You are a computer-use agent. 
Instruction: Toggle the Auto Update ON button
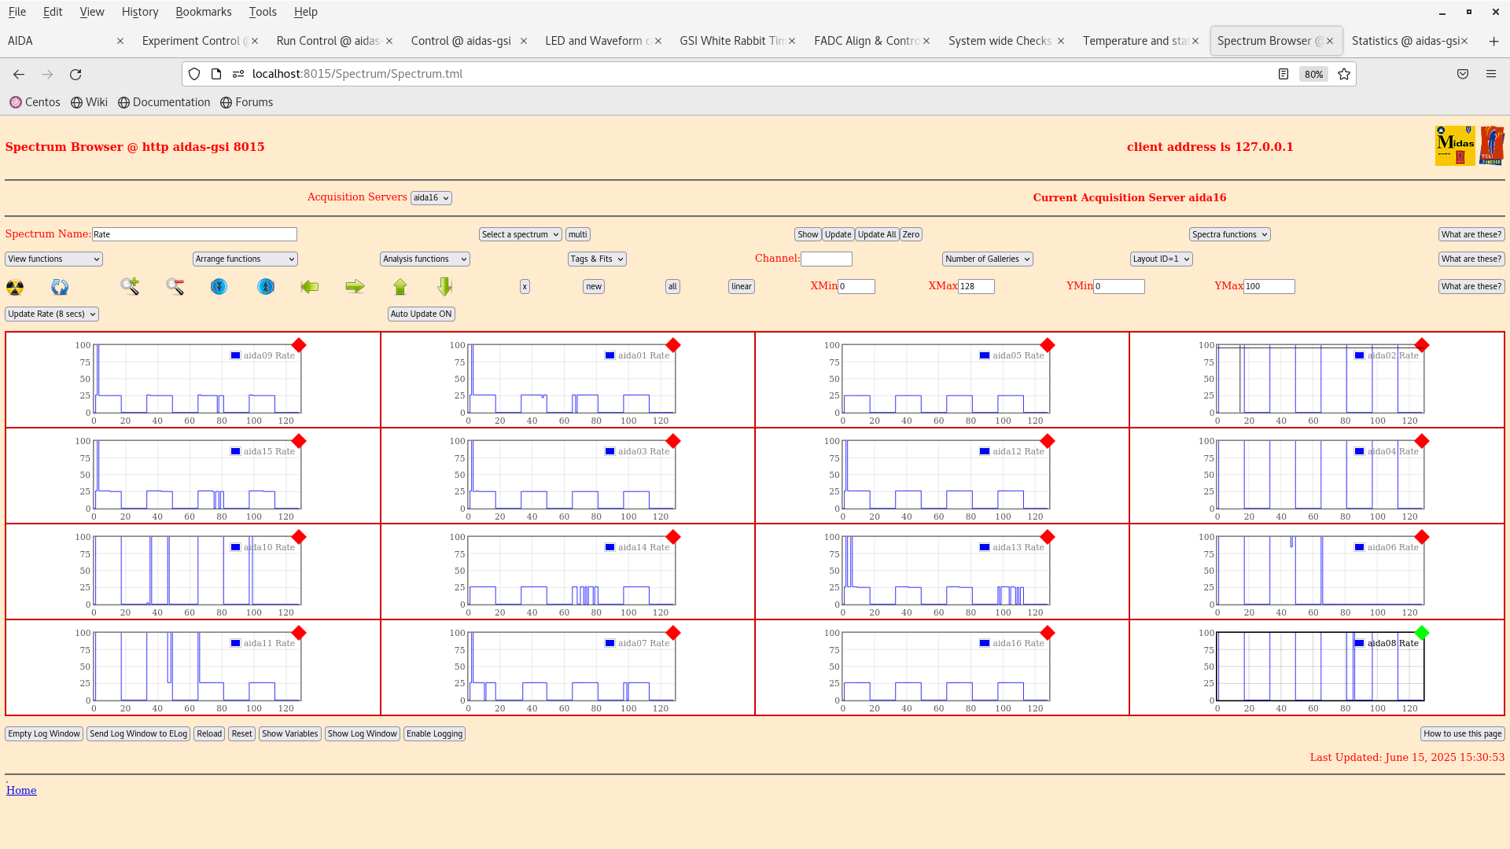(x=421, y=314)
